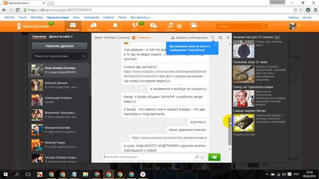Click the Написать друзьям button
This screenshot has height=179, width=319.
[x=59, y=46]
